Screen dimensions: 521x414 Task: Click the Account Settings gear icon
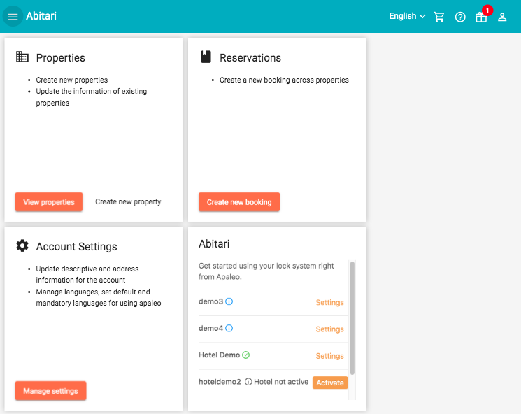pyautogui.click(x=22, y=245)
